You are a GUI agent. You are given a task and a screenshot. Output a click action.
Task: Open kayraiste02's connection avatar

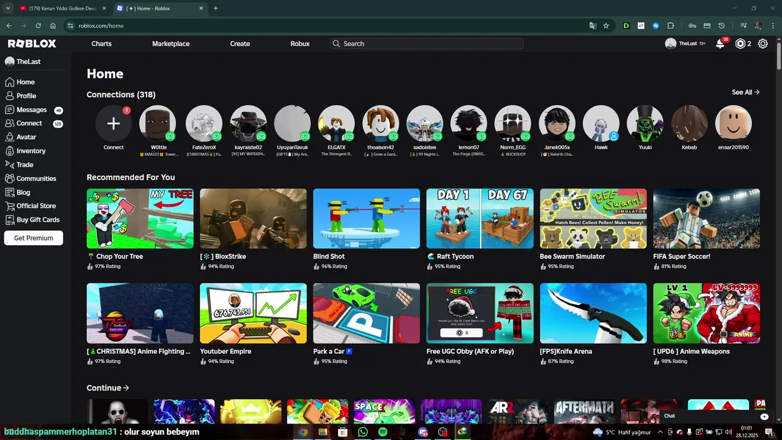coord(248,124)
